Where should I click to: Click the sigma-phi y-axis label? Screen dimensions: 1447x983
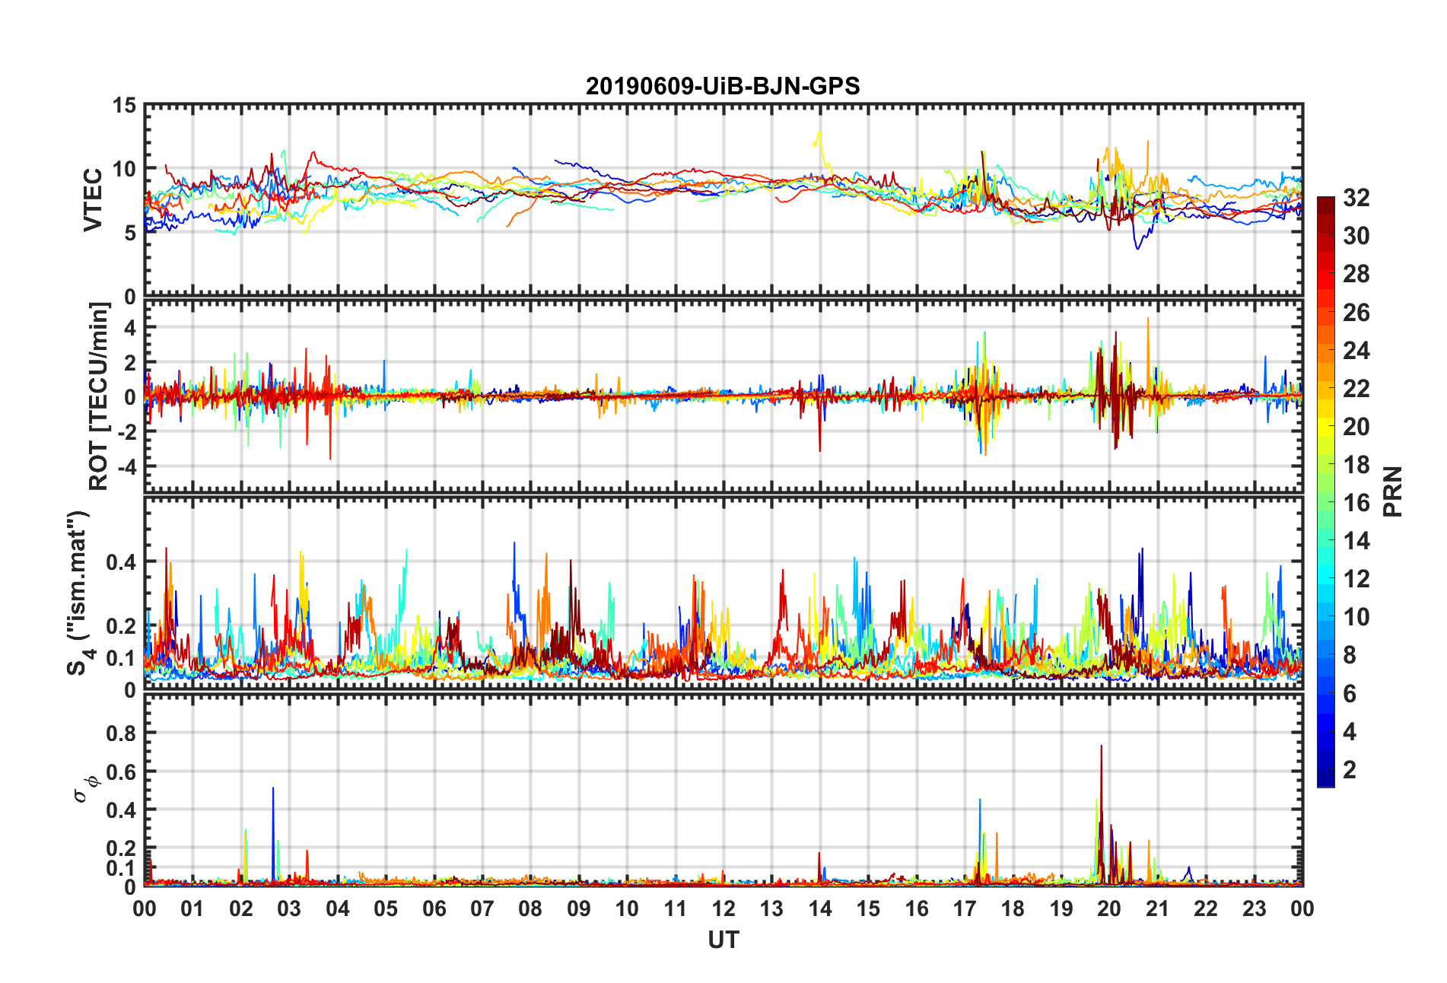85,788
